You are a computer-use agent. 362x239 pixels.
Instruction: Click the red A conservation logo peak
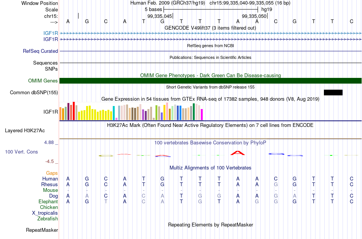238,153
